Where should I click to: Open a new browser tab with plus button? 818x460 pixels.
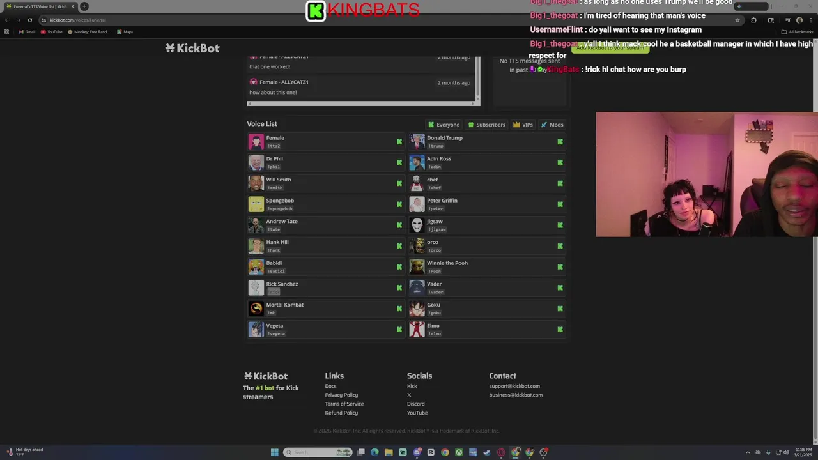[x=84, y=6]
